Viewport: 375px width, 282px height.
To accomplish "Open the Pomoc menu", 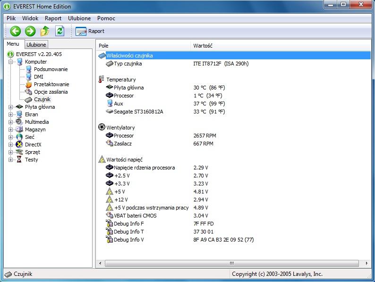I will (x=106, y=18).
